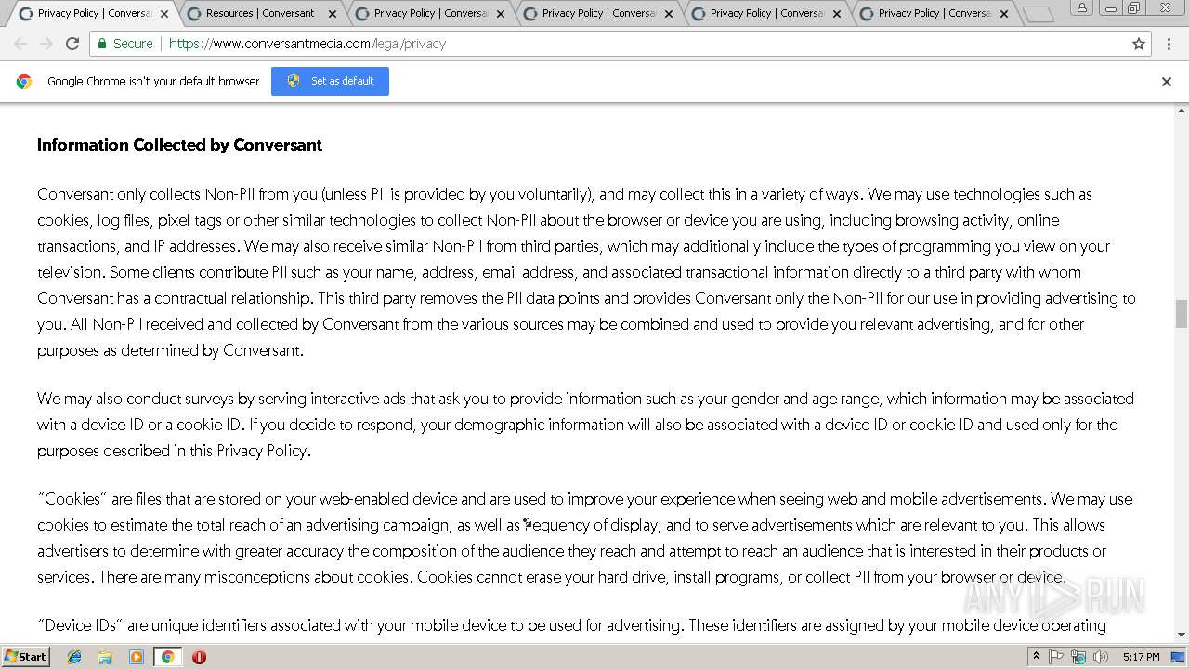The image size is (1189, 669).
Task: Switch to the fourth Privacy Policy tab
Action: click(598, 13)
